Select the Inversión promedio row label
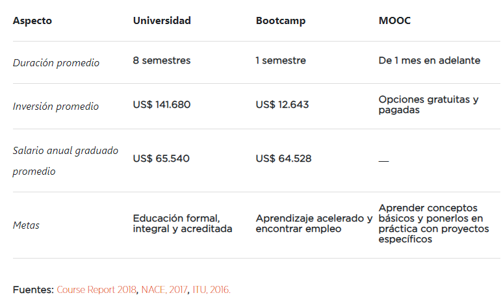The height and width of the screenshot is (306, 501). pyautogui.click(x=56, y=106)
